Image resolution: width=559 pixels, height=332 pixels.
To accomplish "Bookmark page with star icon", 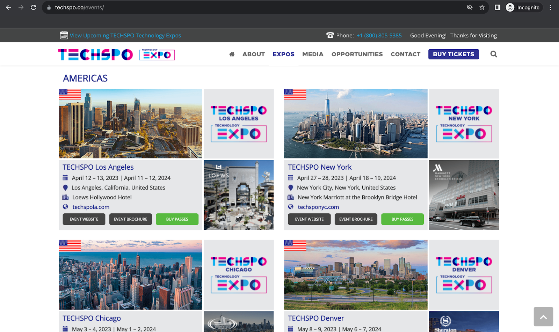I will (482, 7).
